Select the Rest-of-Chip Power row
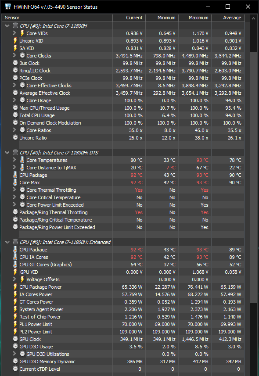 coord(123,316)
